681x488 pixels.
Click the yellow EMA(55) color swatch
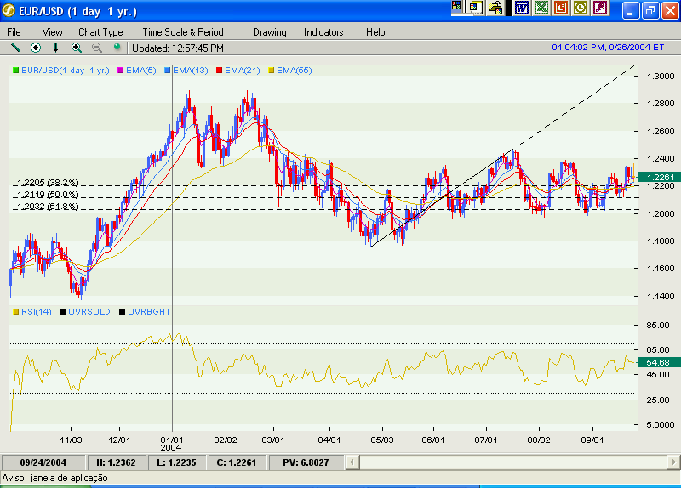(272, 70)
